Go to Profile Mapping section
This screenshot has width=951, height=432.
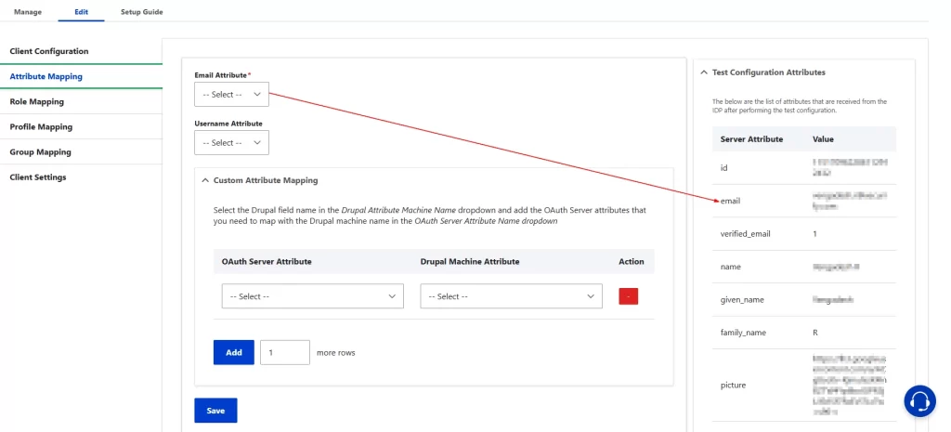(41, 126)
